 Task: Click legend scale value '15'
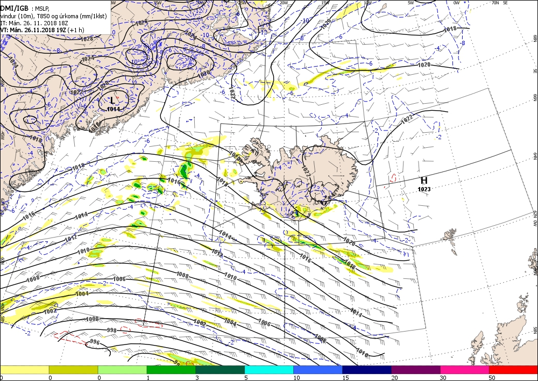[345, 378]
